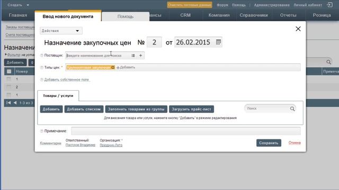Check the last row numbered 1
This screenshot has width=339, height=190.
point(8,95)
